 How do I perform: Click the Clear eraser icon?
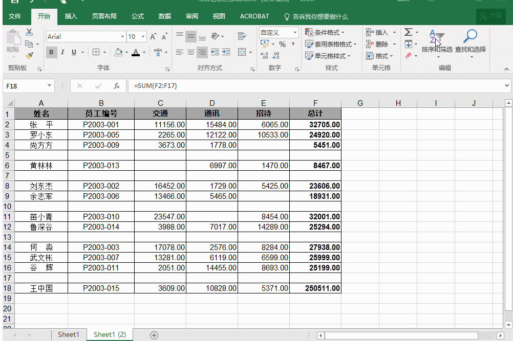[x=409, y=56]
